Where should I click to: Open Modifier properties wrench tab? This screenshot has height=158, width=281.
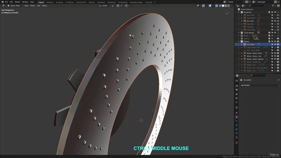[x=237, y=117]
